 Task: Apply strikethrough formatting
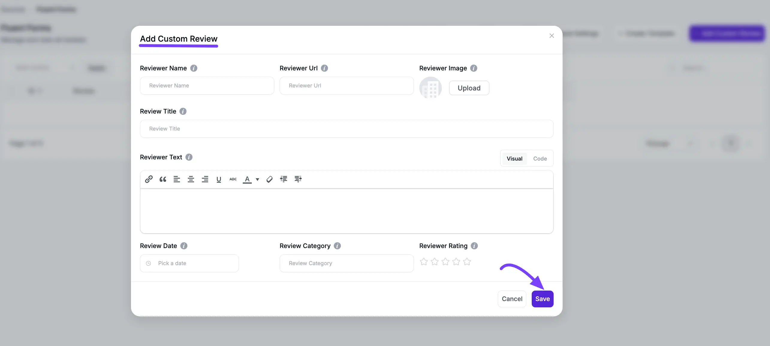click(233, 179)
